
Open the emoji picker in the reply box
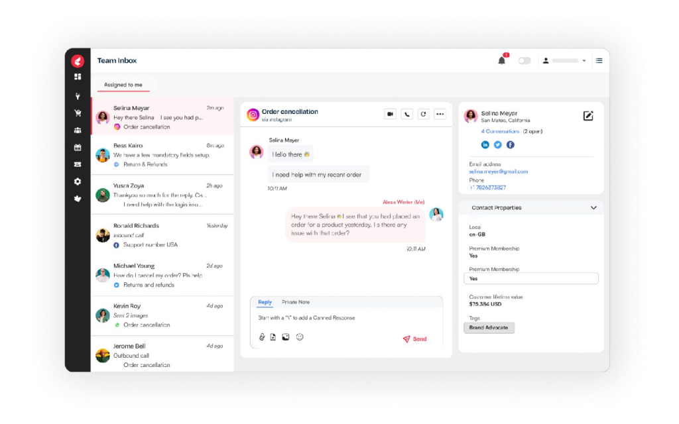pos(300,337)
